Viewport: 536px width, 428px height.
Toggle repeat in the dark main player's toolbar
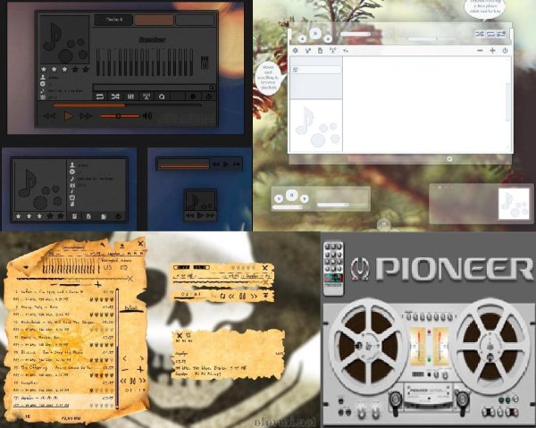100,97
